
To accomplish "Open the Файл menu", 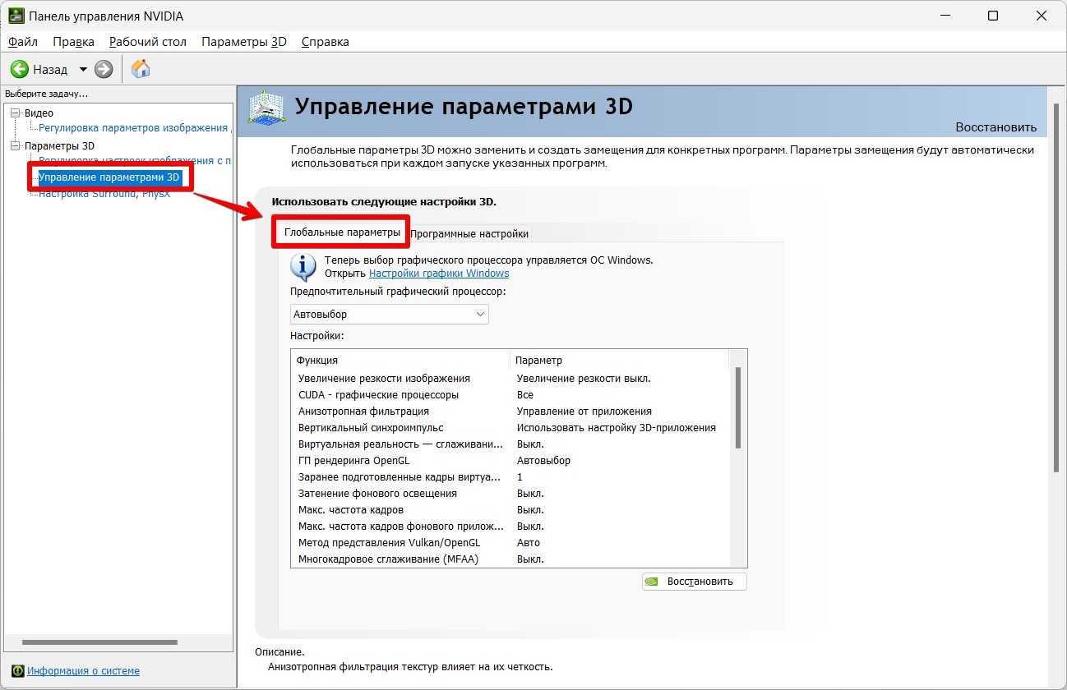I will point(23,42).
